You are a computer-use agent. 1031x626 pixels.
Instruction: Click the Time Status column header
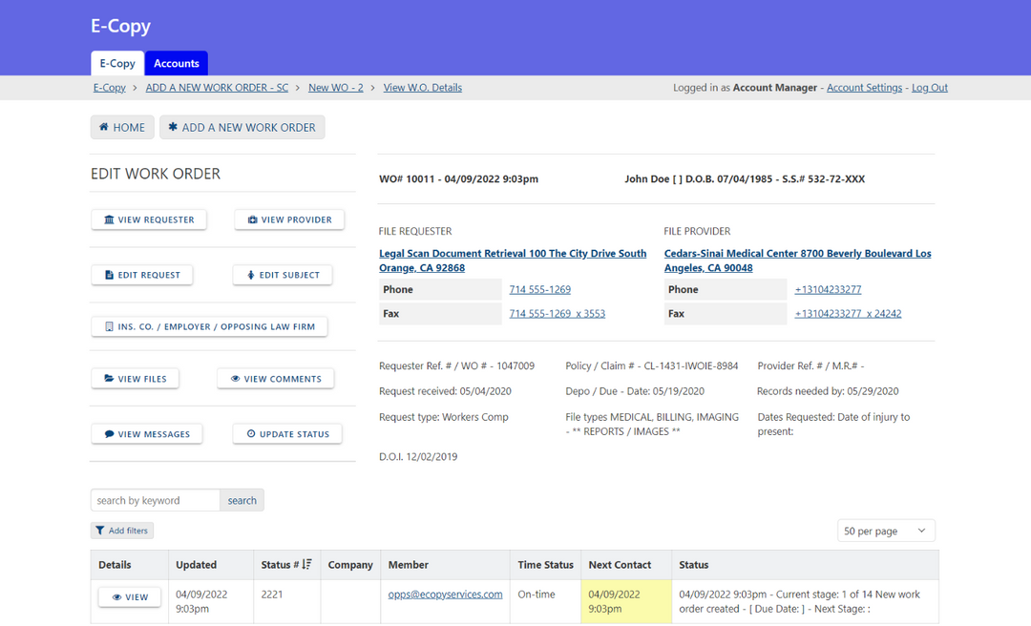[546, 565]
